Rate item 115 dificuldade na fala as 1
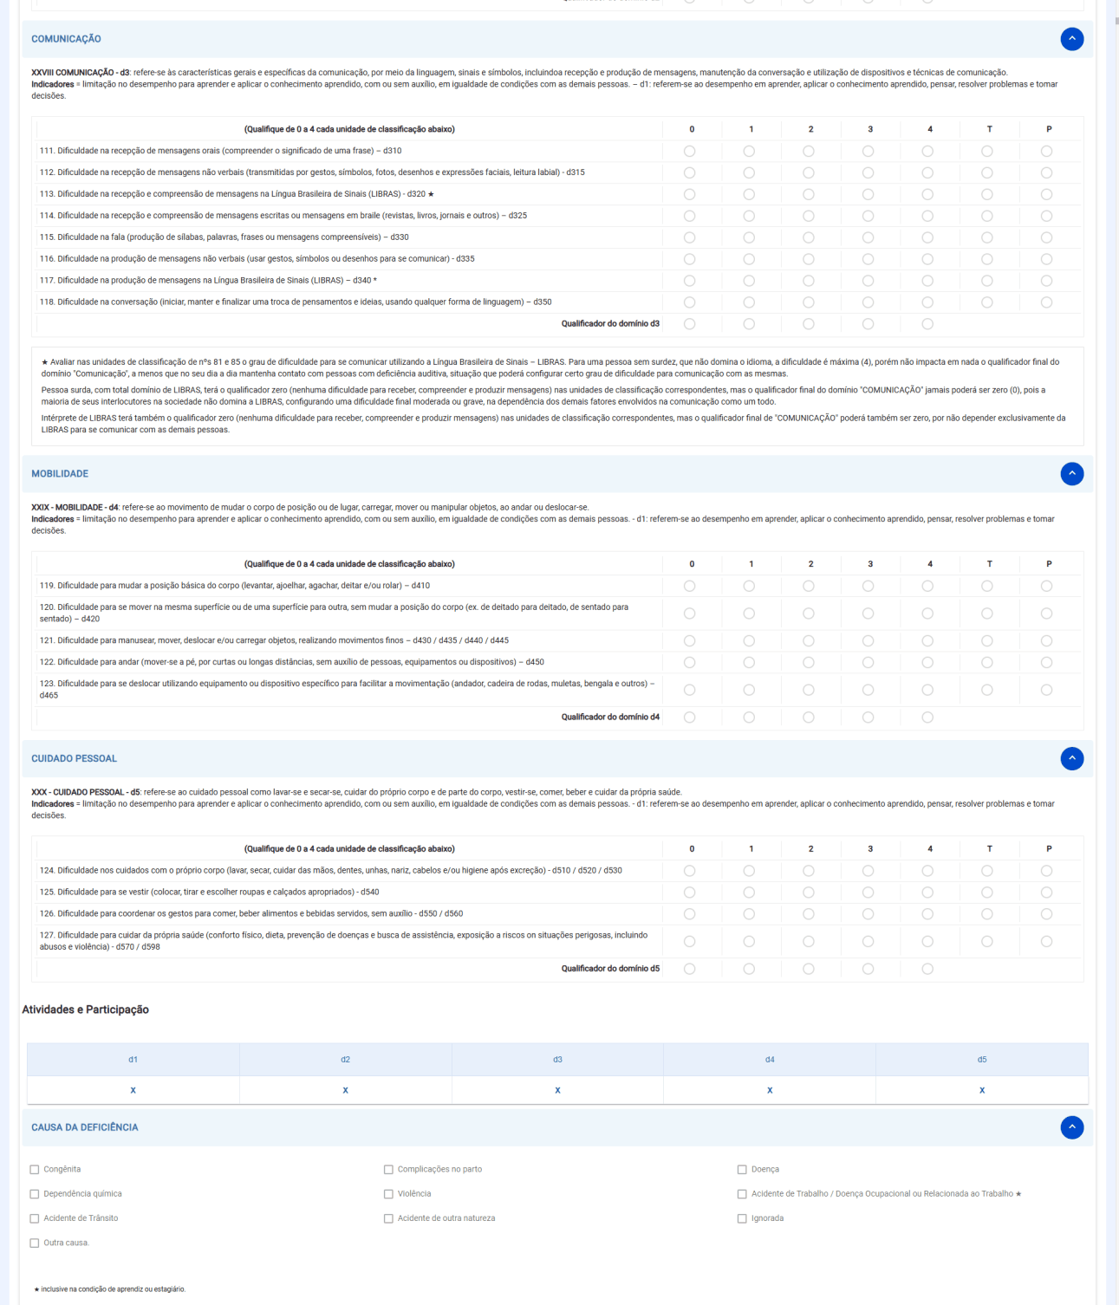1119x1305 pixels. point(749,237)
